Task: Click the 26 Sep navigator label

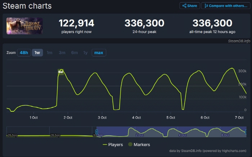Action: pos(12,135)
